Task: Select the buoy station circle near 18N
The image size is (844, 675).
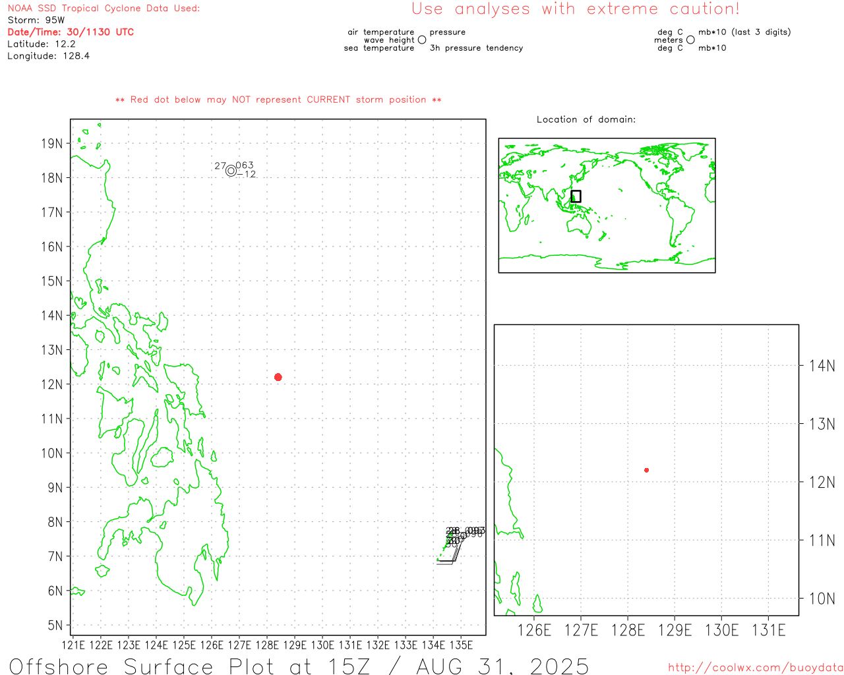Action: pyautogui.click(x=231, y=171)
